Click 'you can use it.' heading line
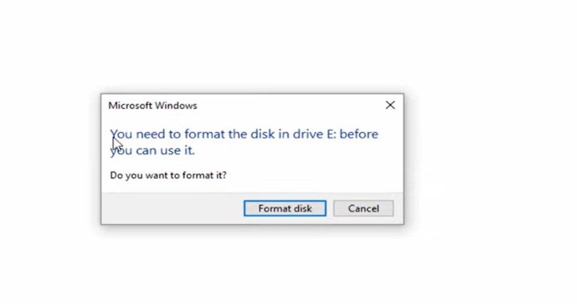 coord(153,150)
